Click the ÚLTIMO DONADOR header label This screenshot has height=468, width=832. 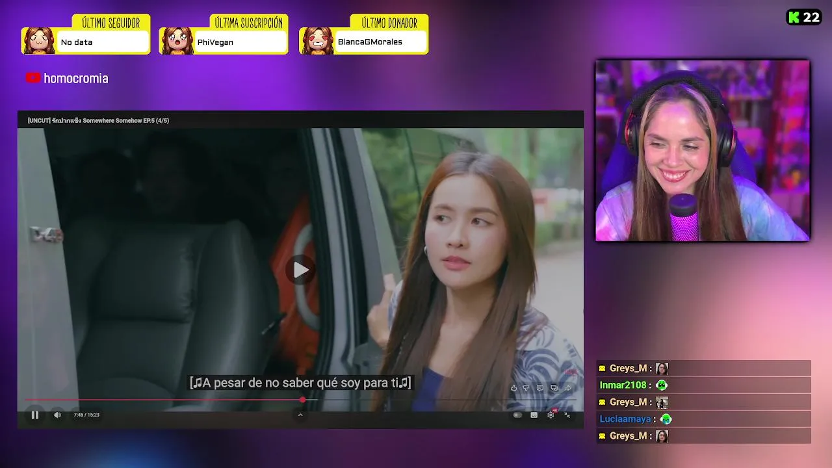click(389, 23)
